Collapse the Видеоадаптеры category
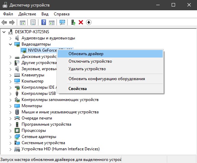 10,44
